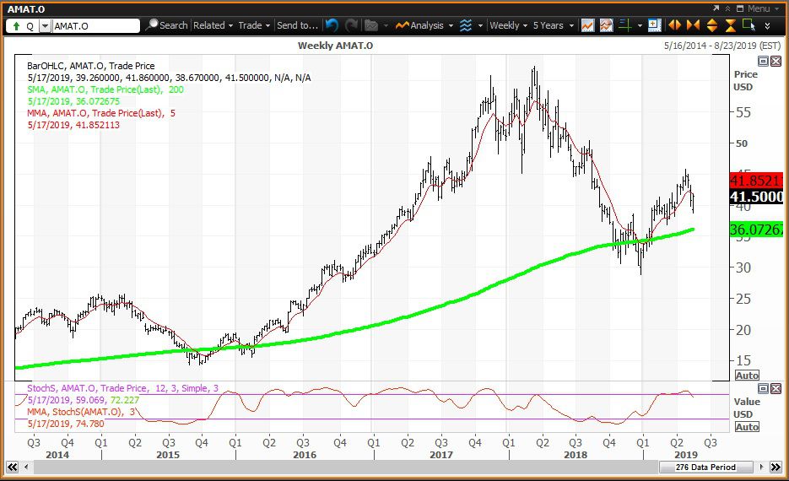Select the red MMA Trade Price(Last) 5 legend
789x481 pixels.
click(101, 113)
